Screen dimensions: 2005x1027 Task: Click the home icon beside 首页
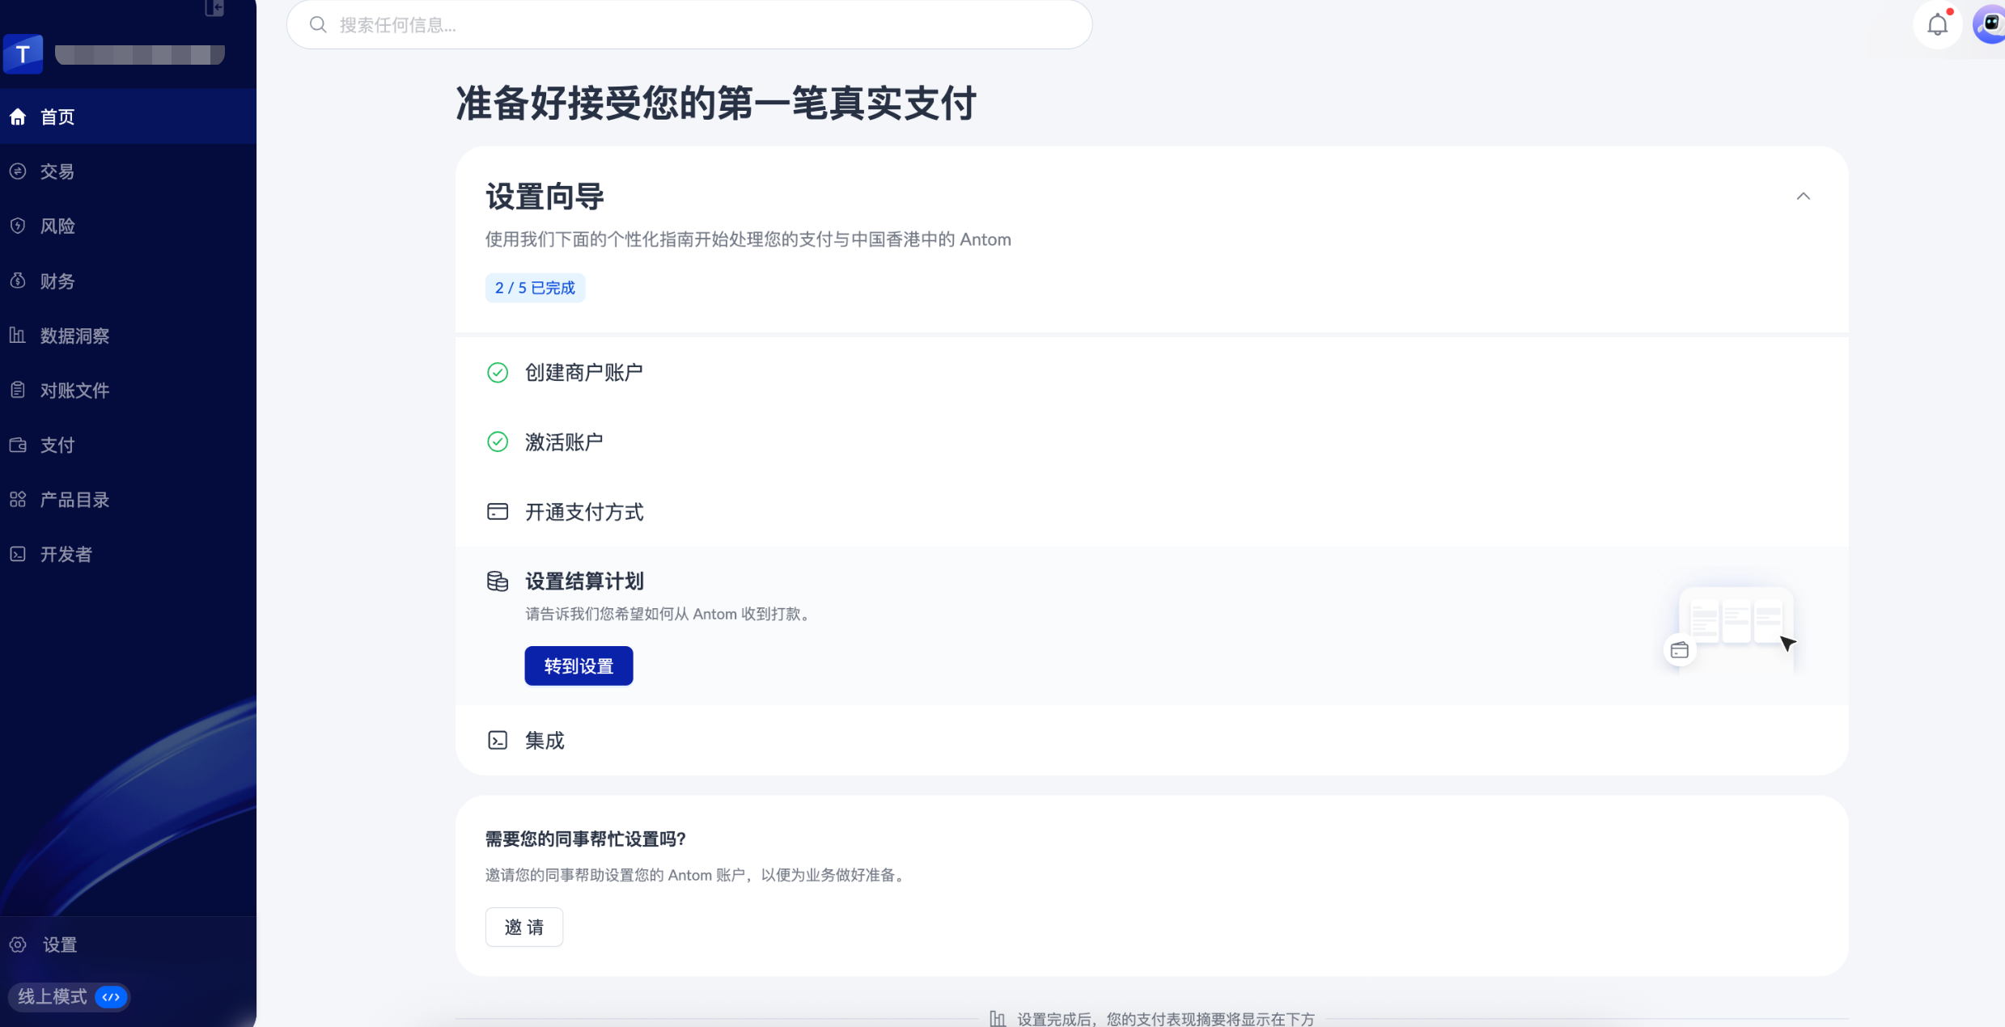(18, 117)
